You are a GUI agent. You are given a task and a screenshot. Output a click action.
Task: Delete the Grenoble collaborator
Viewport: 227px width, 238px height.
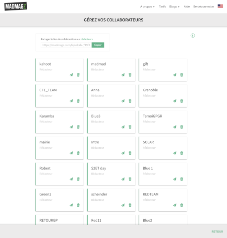(181, 101)
